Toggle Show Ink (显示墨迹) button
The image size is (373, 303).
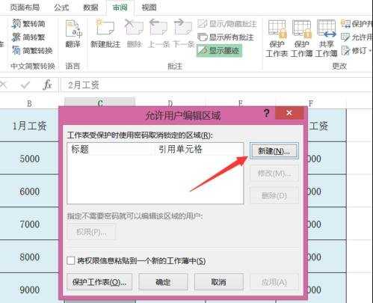[219, 51]
